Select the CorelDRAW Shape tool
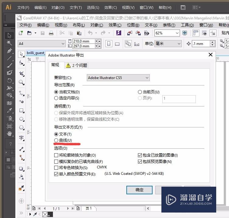Viewport: 229px width, 218px height. [21, 63]
